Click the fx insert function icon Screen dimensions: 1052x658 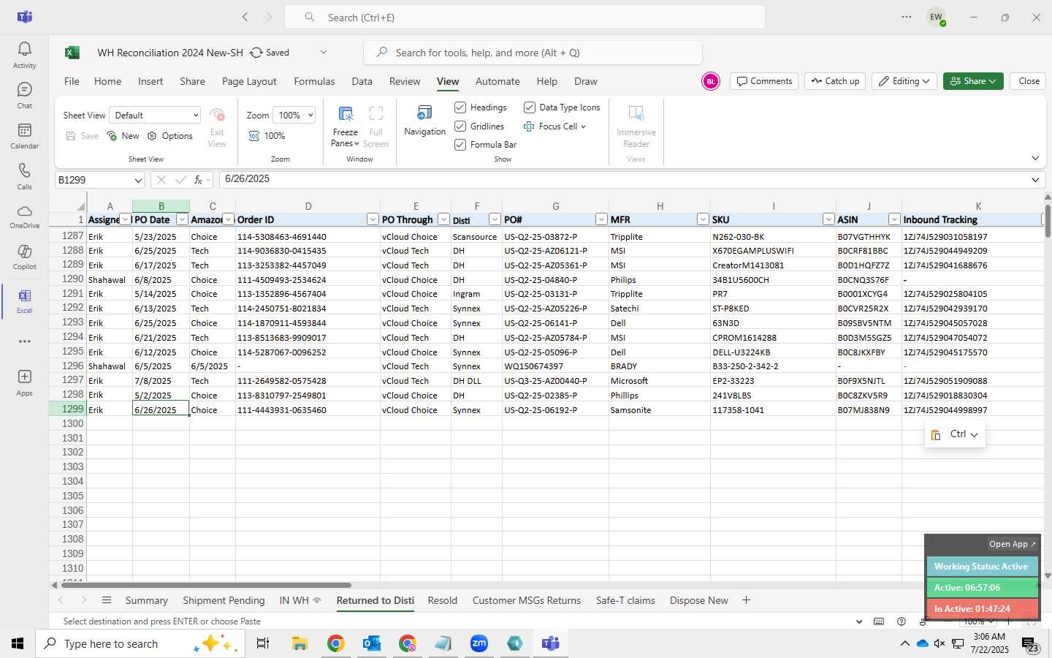click(x=198, y=180)
